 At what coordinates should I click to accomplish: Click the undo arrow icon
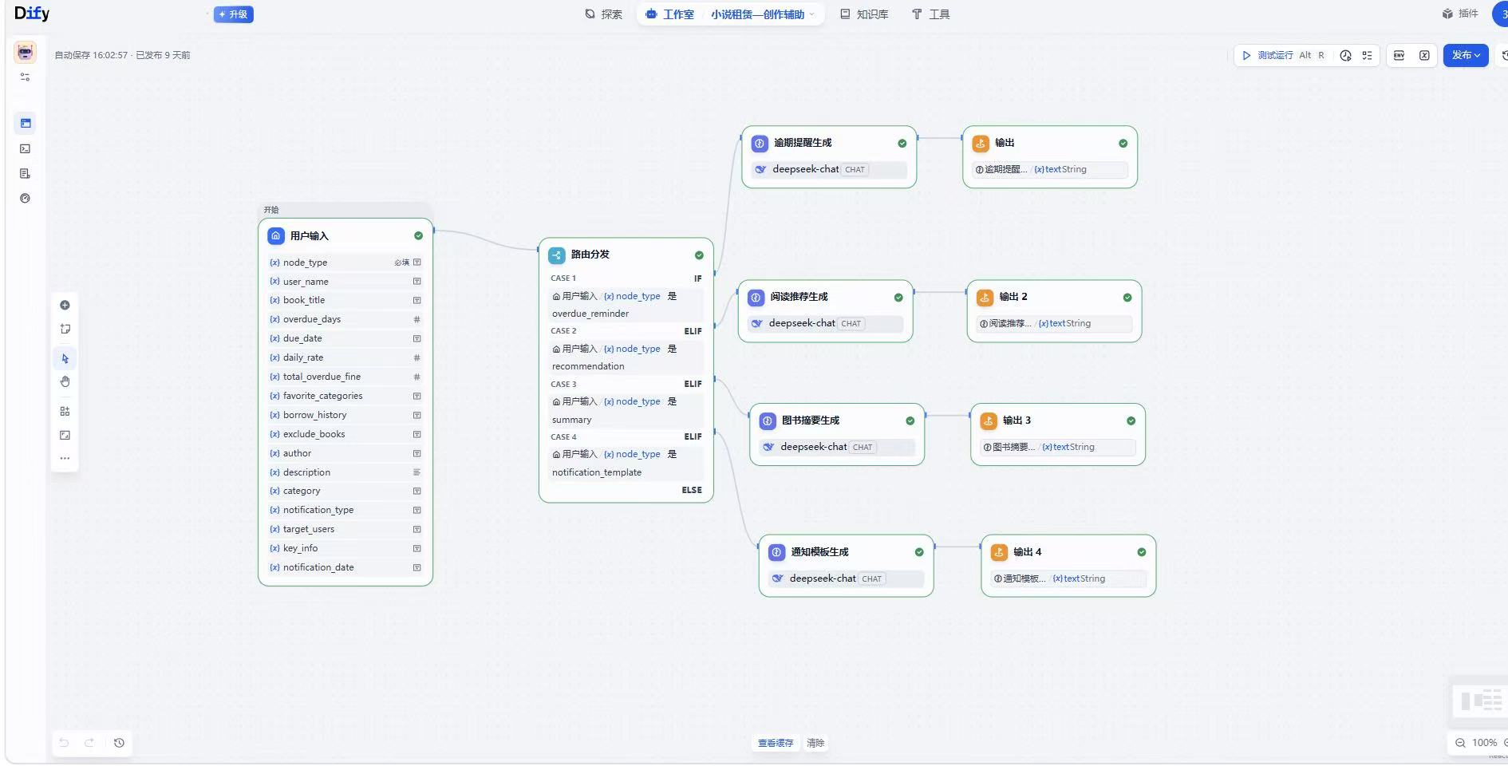pos(64,743)
